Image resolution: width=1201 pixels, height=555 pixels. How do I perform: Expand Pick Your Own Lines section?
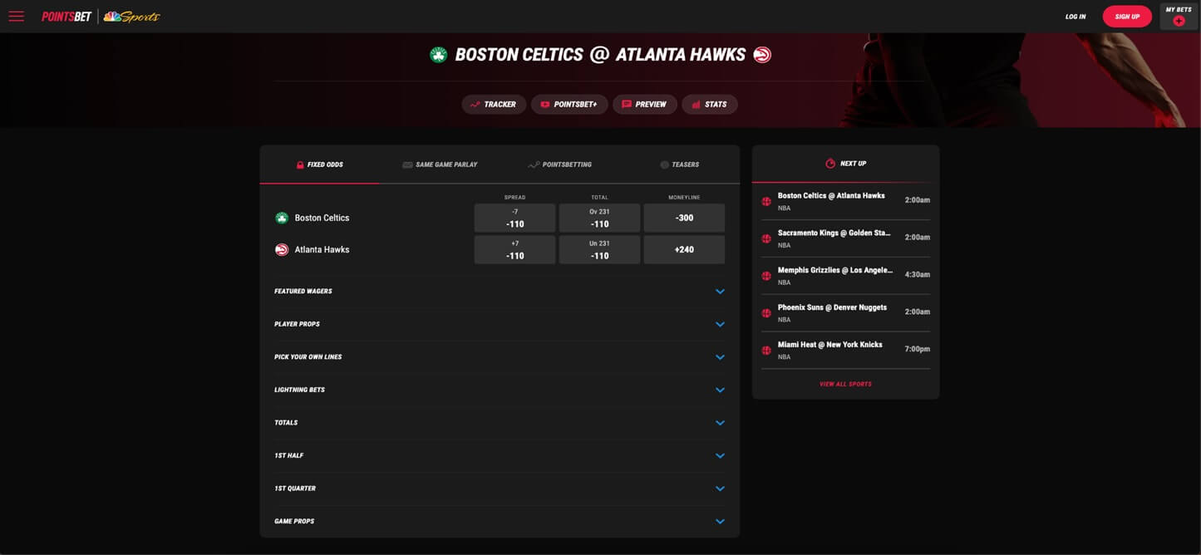tap(500, 357)
